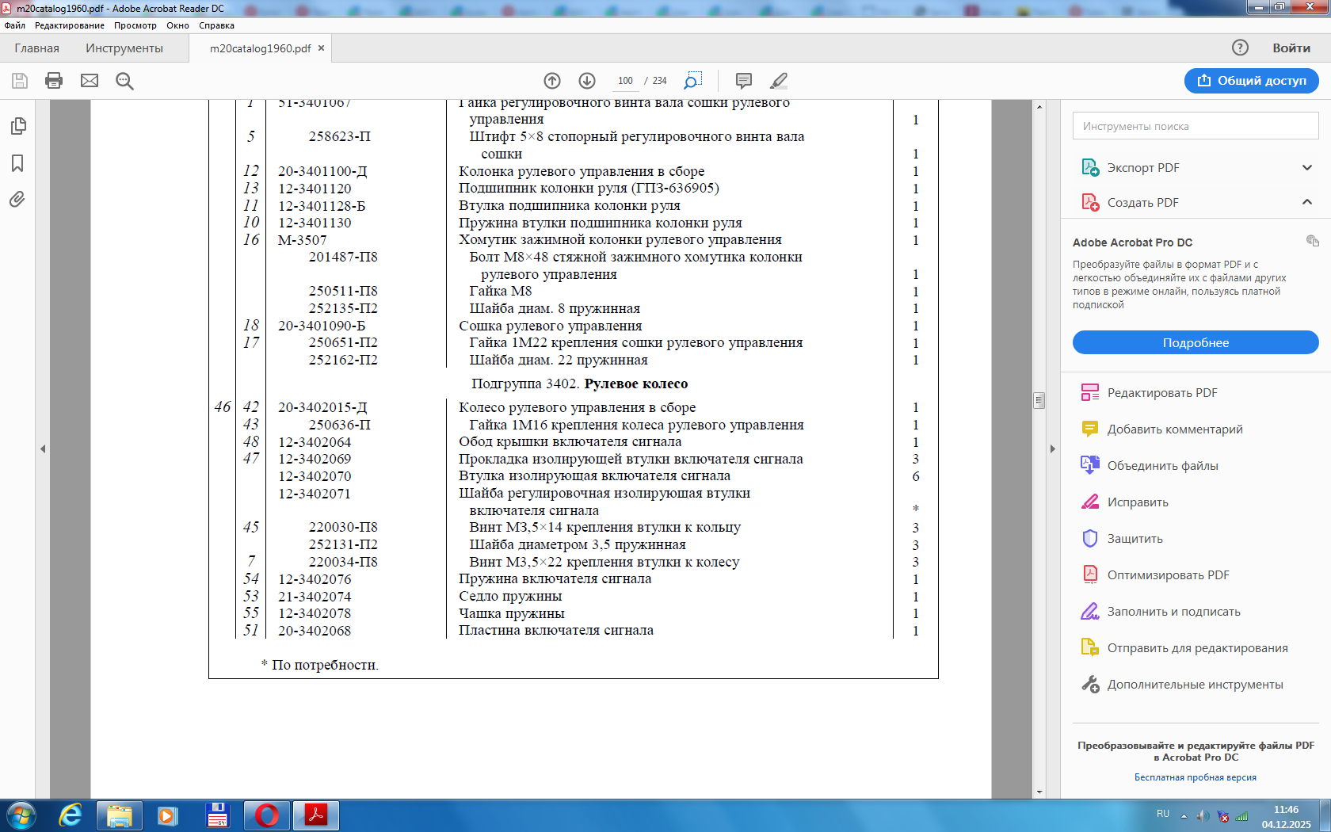The height and width of the screenshot is (832, 1331).
Task: Click the Print file icon
Action: 54,81
